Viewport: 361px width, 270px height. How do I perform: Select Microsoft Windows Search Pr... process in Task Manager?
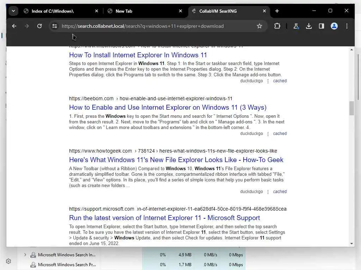click(67, 265)
